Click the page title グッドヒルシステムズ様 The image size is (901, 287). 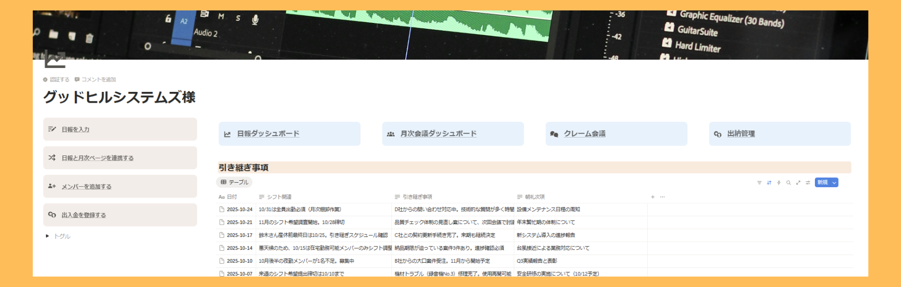(x=119, y=97)
